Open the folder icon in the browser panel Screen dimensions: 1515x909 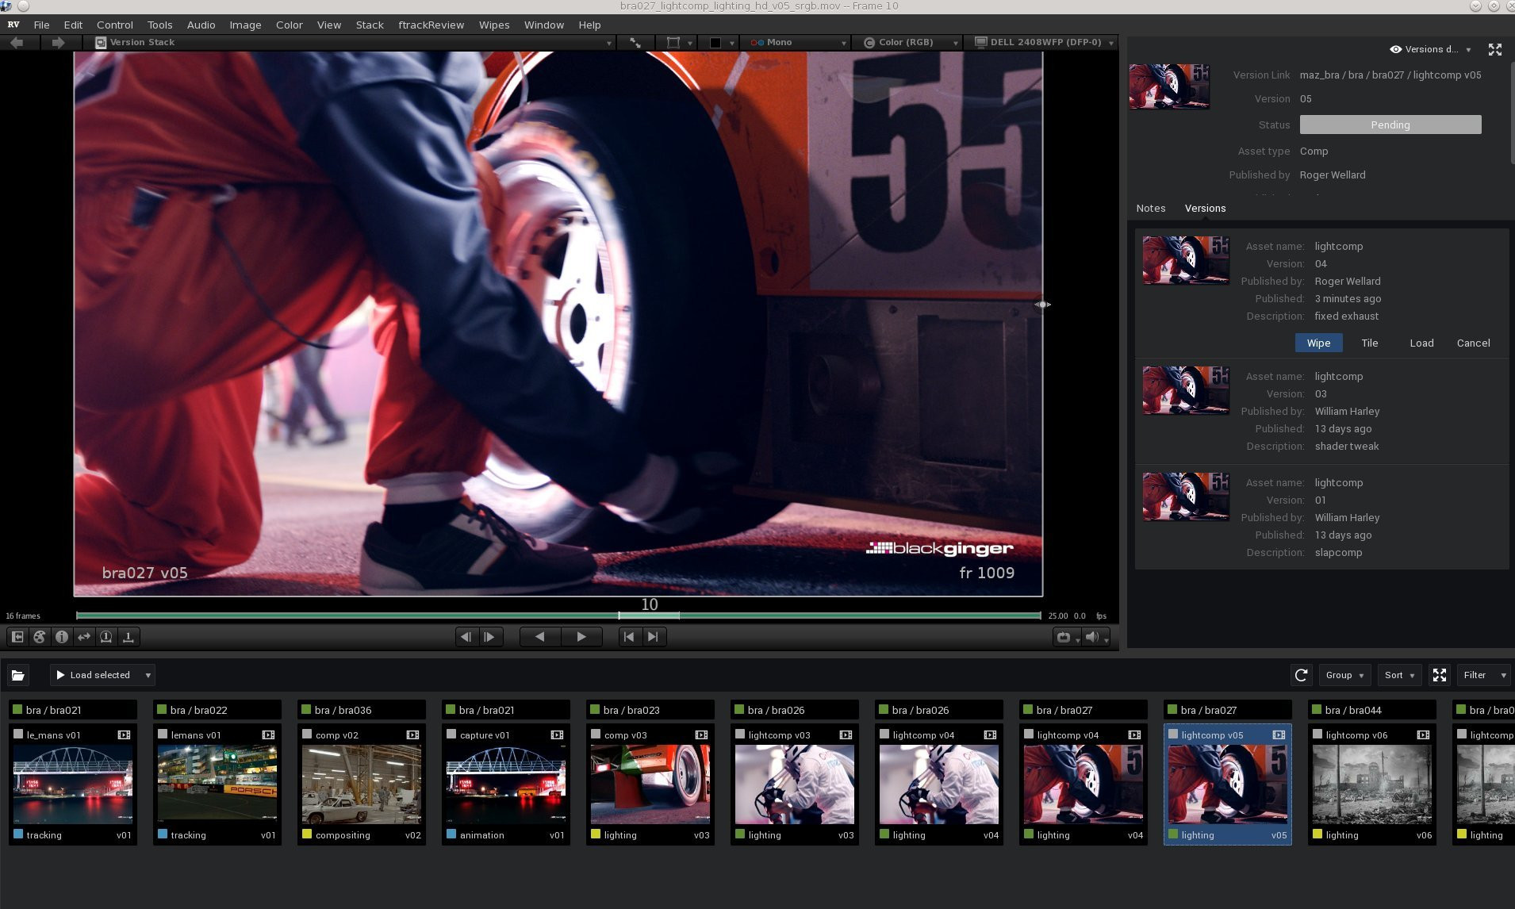tap(18, 675)
